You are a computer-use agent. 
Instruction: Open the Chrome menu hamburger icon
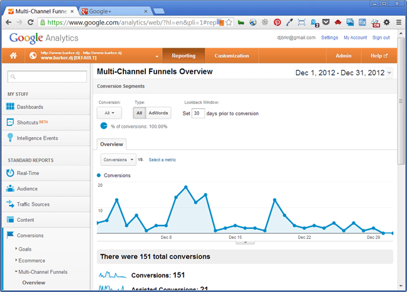pyautogui.click(x=399, y=23)
